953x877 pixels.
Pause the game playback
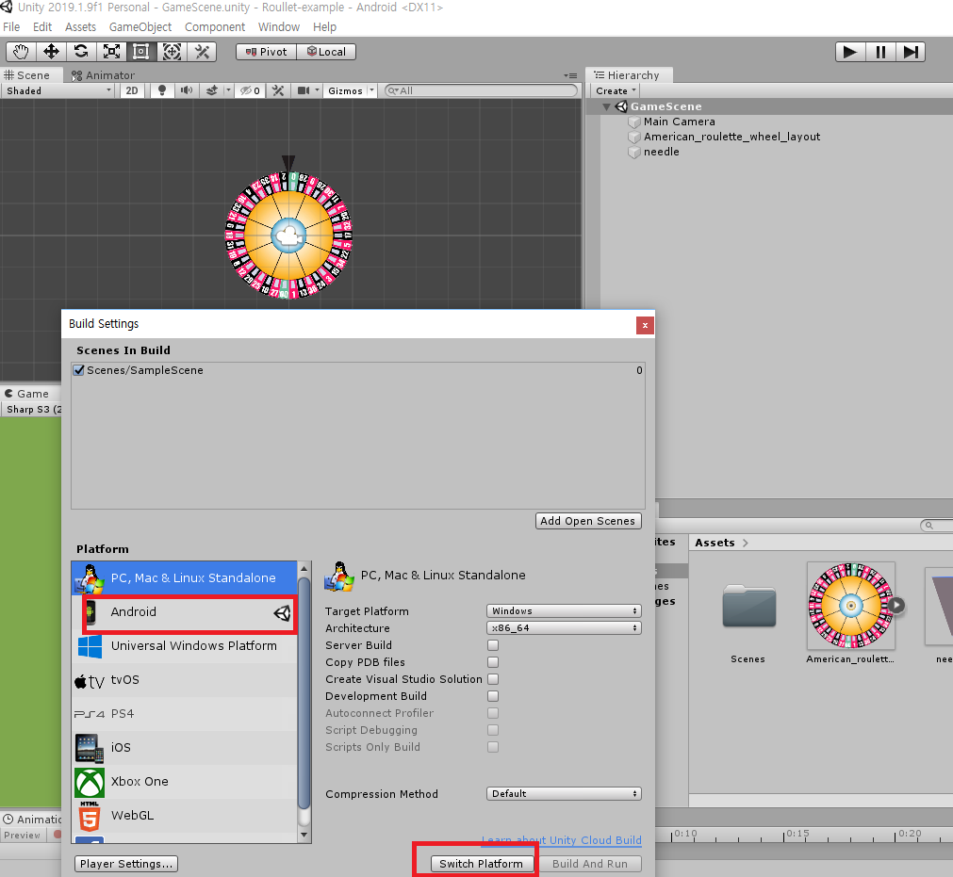pos(880,52)
